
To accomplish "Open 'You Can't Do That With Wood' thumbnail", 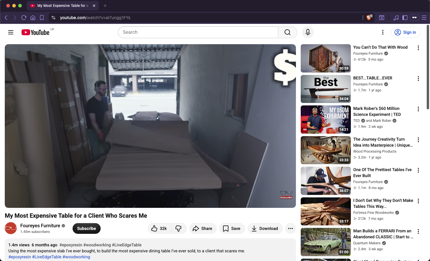I will [x=326, y=58].
